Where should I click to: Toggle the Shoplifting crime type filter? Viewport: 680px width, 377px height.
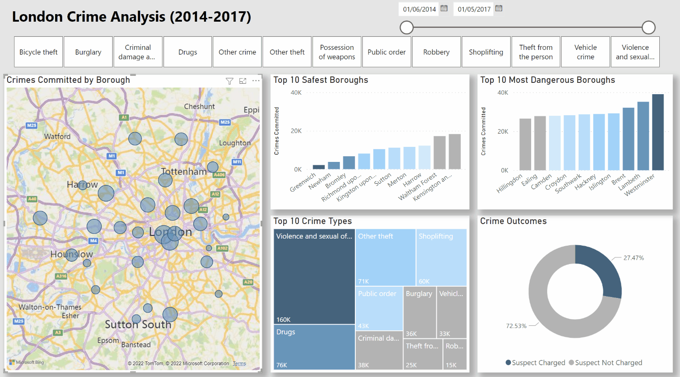[x=486, y=52]
